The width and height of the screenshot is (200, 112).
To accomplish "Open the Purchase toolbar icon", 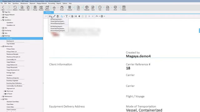I will (x=22, y=7).
